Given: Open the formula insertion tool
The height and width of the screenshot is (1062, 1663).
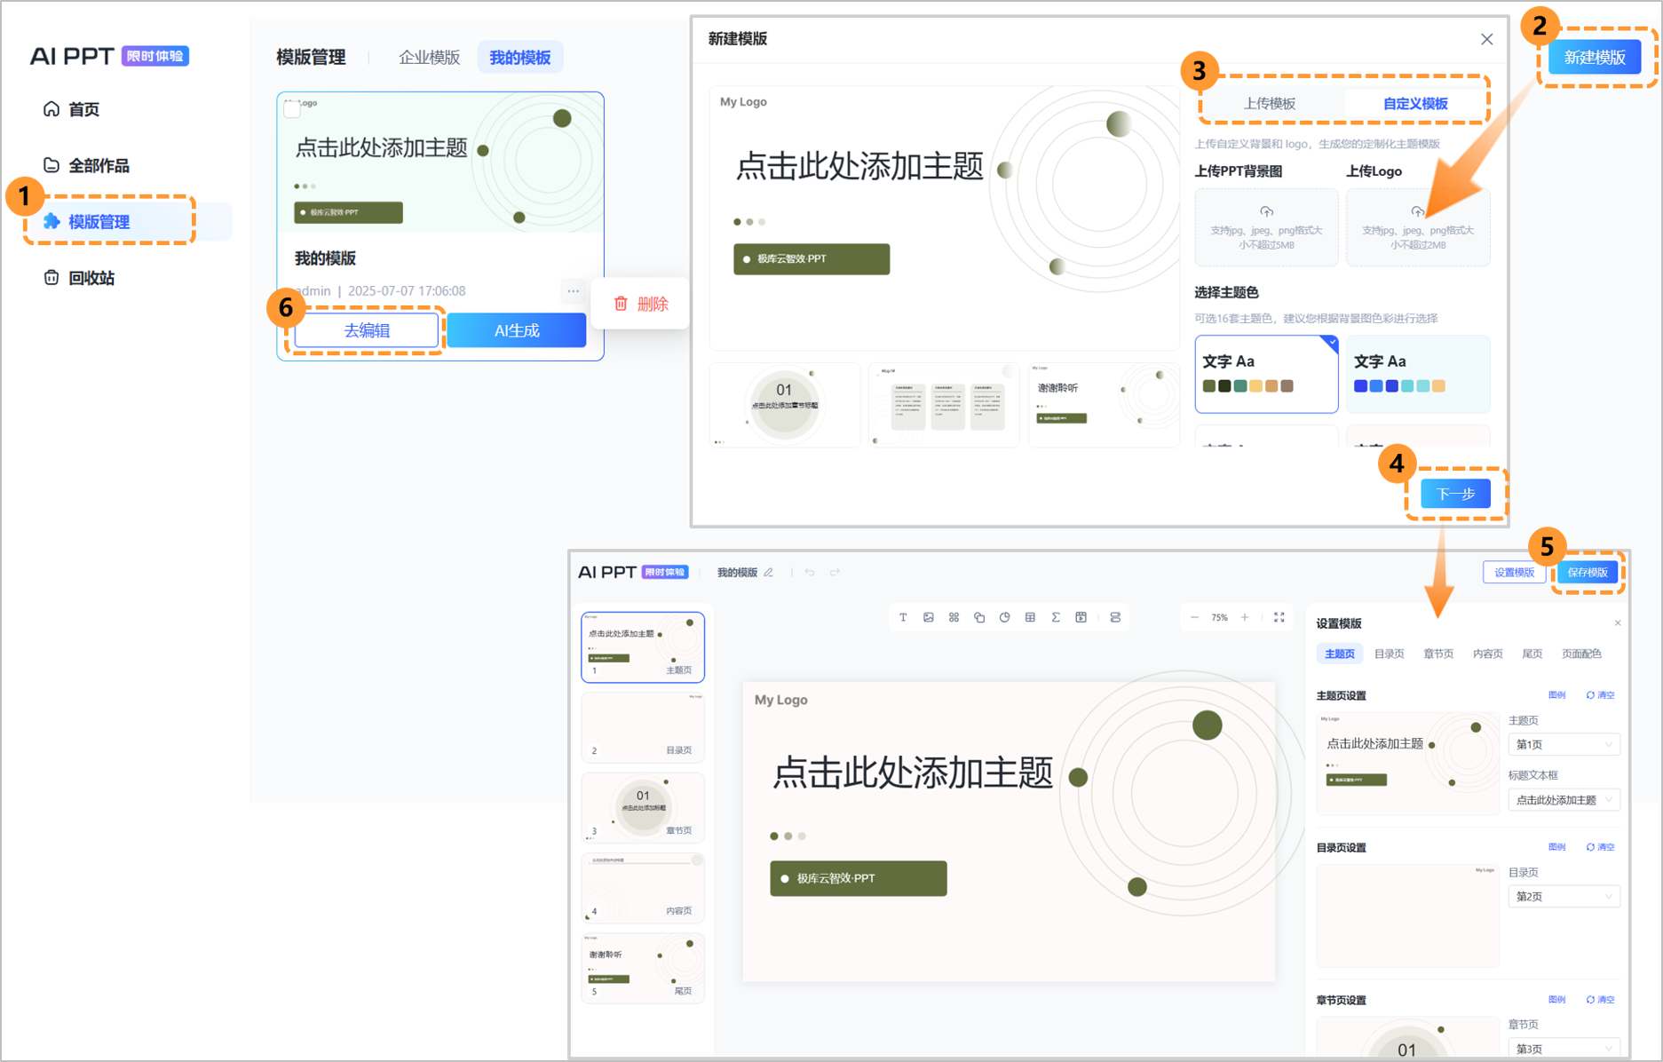Looking at the screenshot, I should pos(1056,617).
